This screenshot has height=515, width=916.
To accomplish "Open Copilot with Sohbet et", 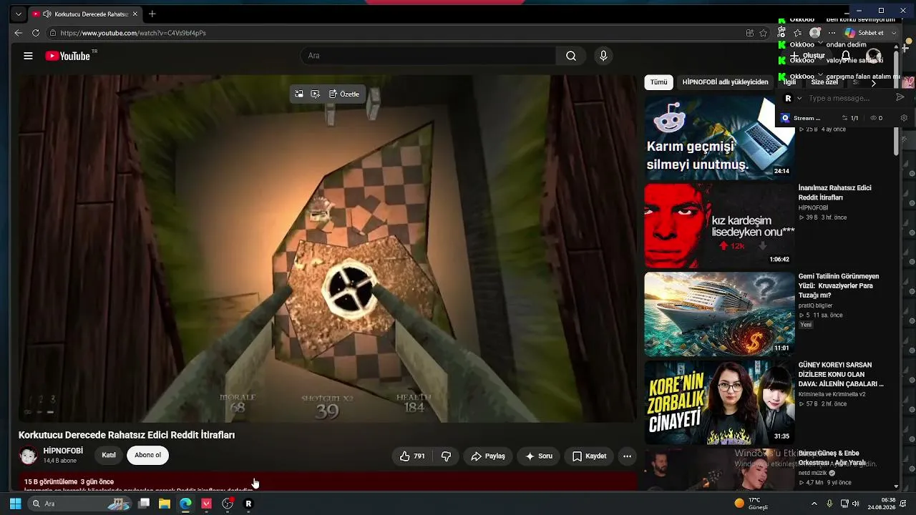I will tap(864, 33).
